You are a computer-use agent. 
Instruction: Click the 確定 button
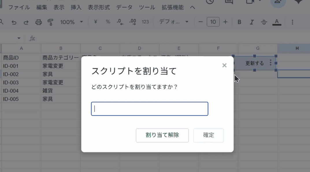[x=208, y=135]
